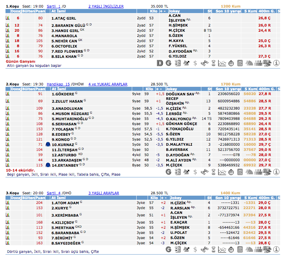287x258 pixels.
Task: Click the hourglass icon in race 2 toolbar
Action: (x=213, y=172)
